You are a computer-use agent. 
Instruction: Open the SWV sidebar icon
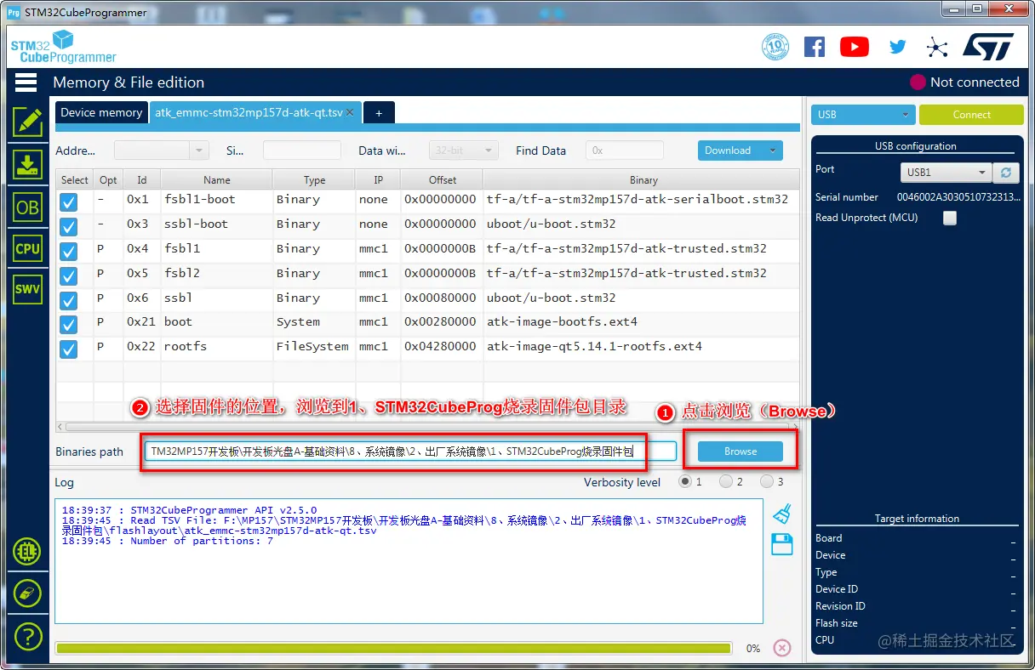pos(27,289)
